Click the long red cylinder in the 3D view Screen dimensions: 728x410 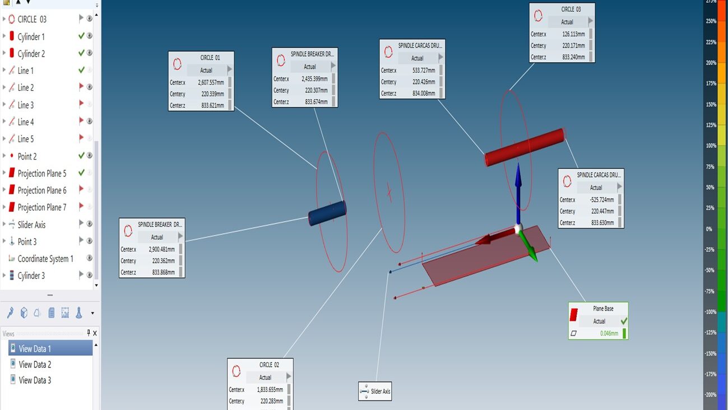[525, 147]
